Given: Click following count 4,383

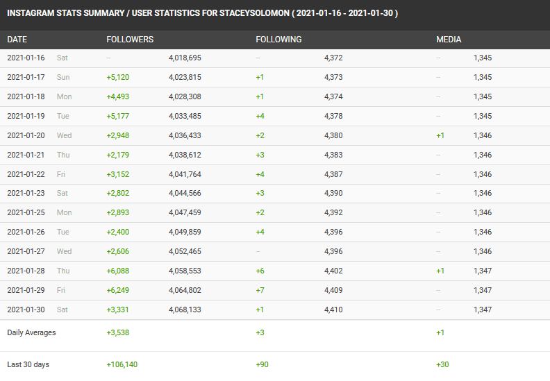Looking at the screenshot, I should tap(333, 155).
